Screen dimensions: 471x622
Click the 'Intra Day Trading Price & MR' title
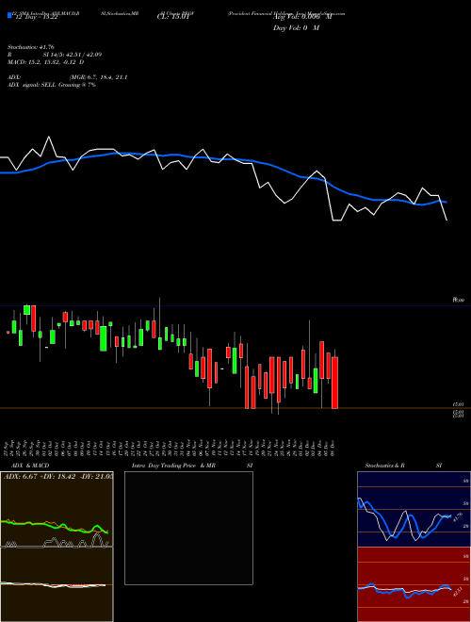pyautogui.click(x=173, y=466)
